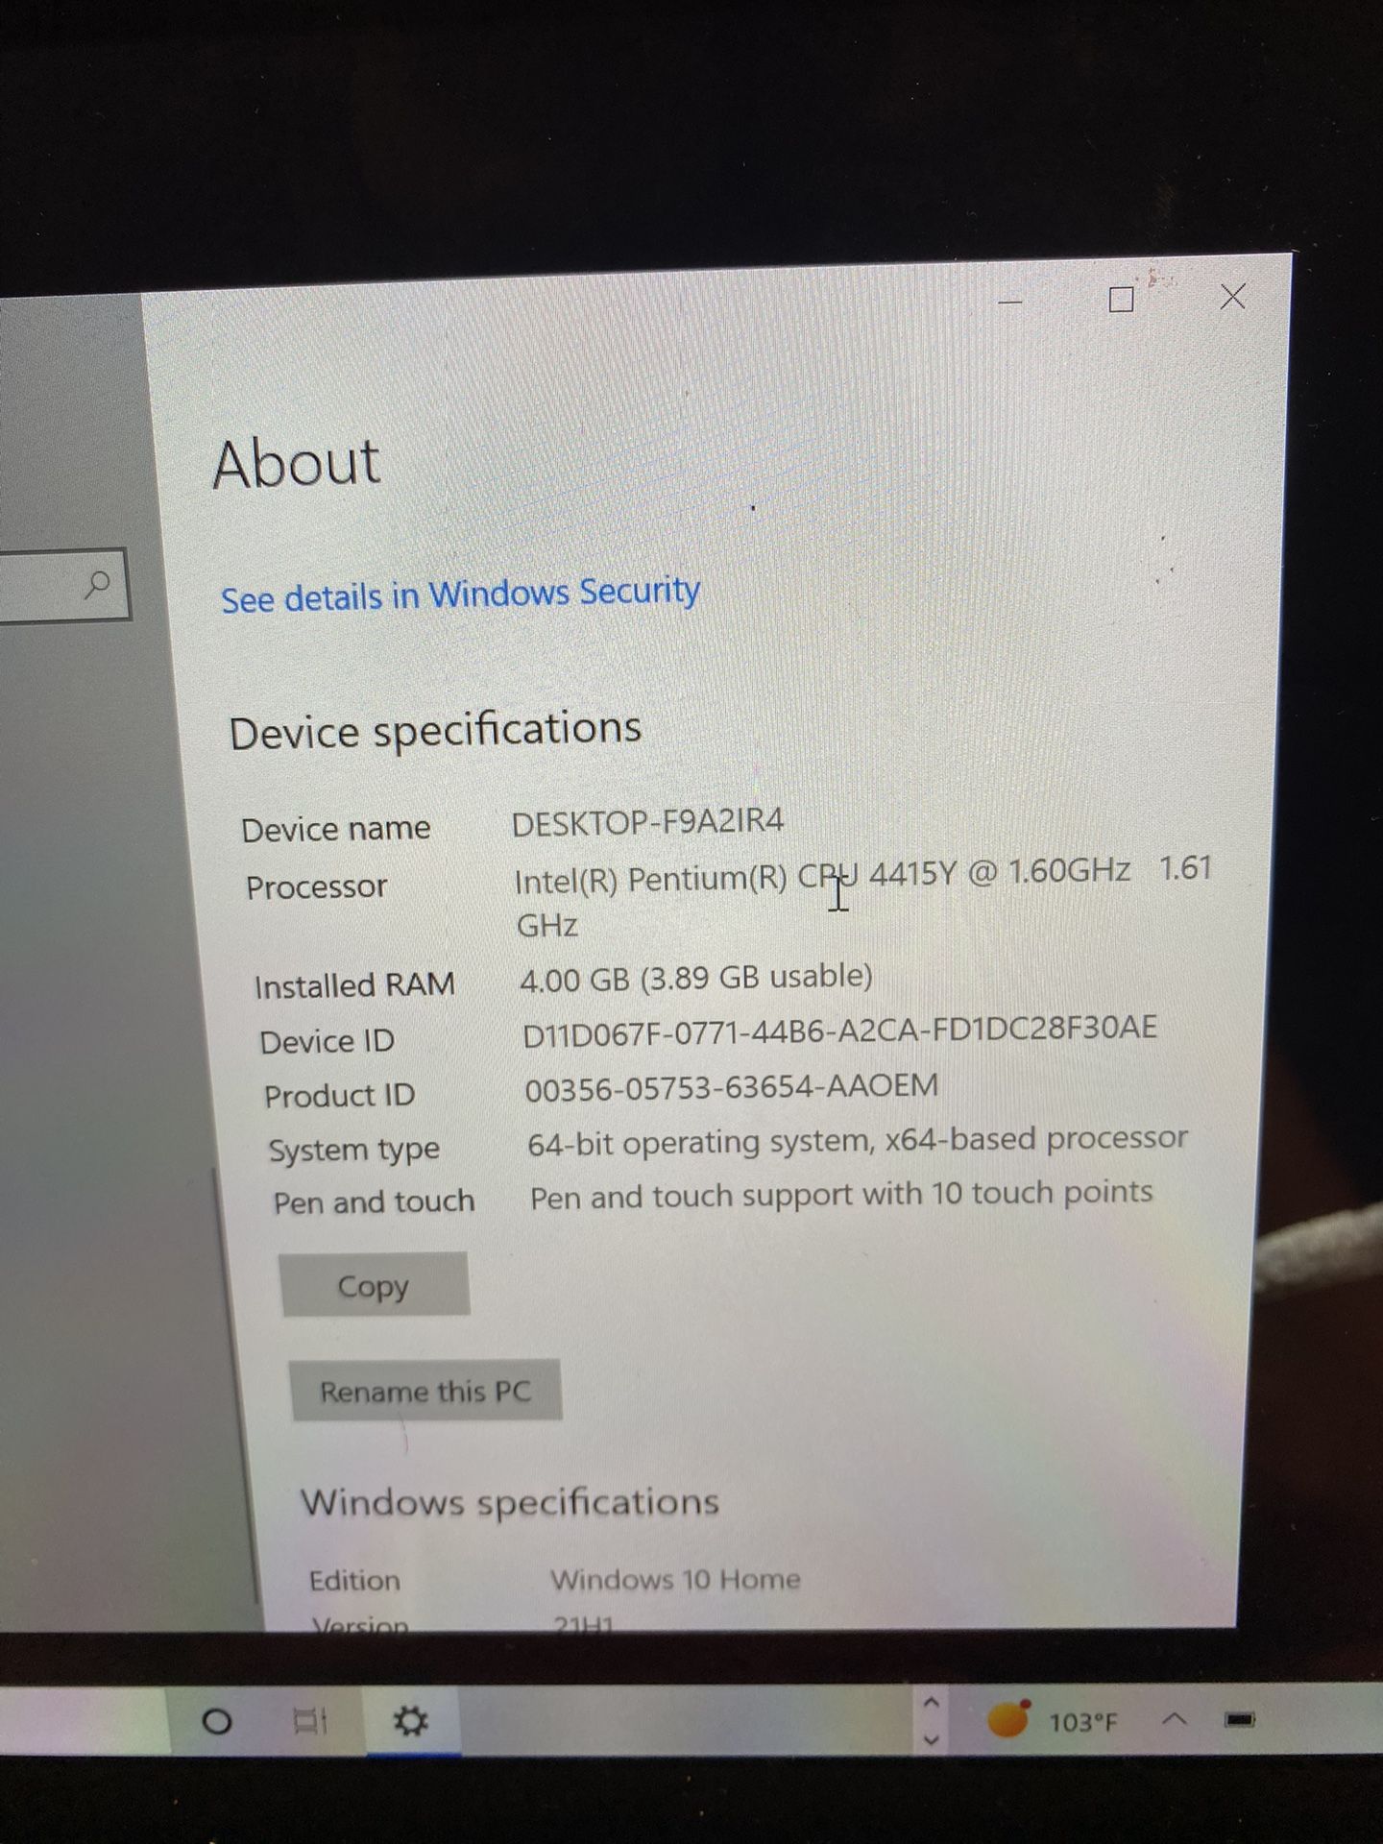The height and width of the screenshot is (1844, 1383).
Task: Click the Settings gear icon on taskbar
Action: (x=412, y=1722)
